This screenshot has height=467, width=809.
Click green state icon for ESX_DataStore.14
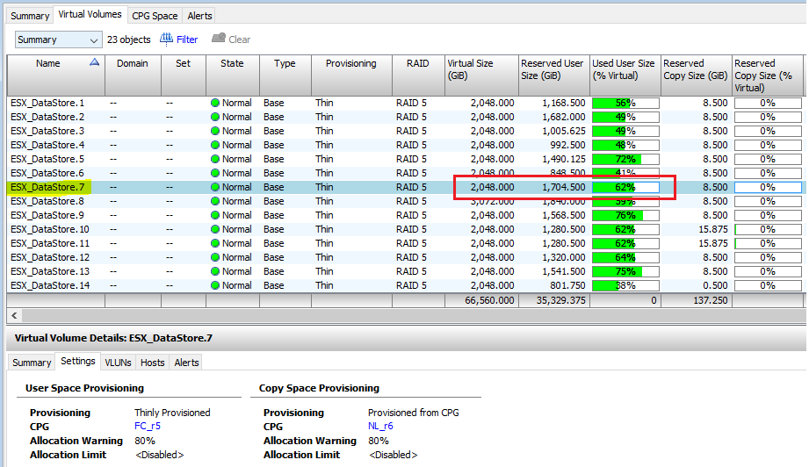[x=215, y=285]
